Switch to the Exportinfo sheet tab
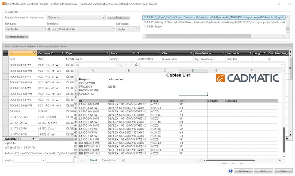Image resolution: width=295 pixels, height=176 pixels. [109, 160]
